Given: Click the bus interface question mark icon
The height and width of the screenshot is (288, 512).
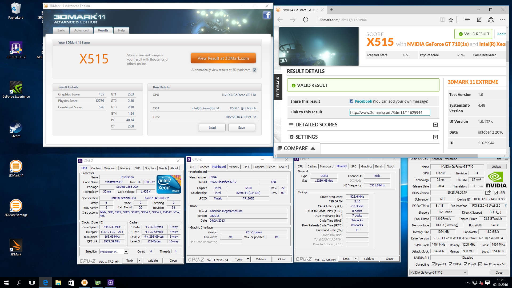Looking at the screenshot, I should pyautogui.click(x=506, y=206).
